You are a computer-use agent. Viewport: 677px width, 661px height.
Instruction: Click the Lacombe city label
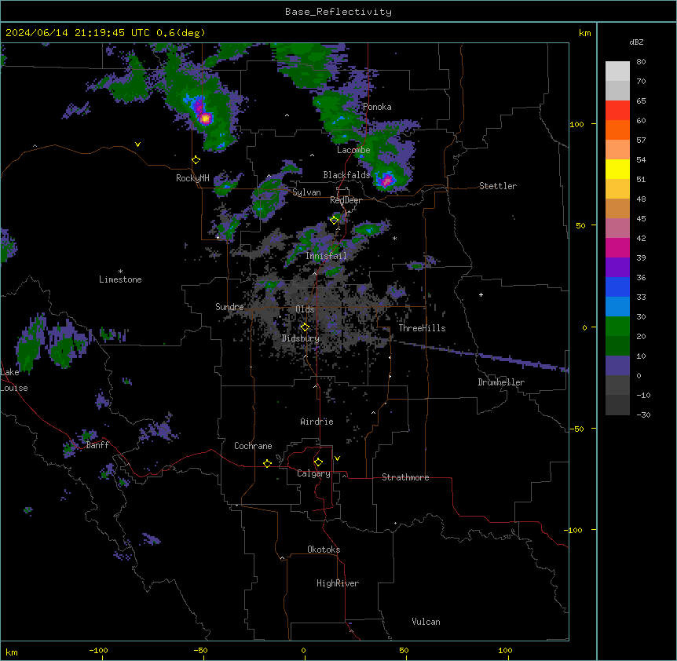pyautogui.click(x=353, y=150)
